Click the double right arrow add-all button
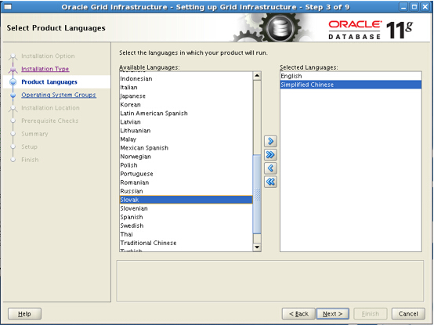The image size is (434, 325). [x=270, y=154]
